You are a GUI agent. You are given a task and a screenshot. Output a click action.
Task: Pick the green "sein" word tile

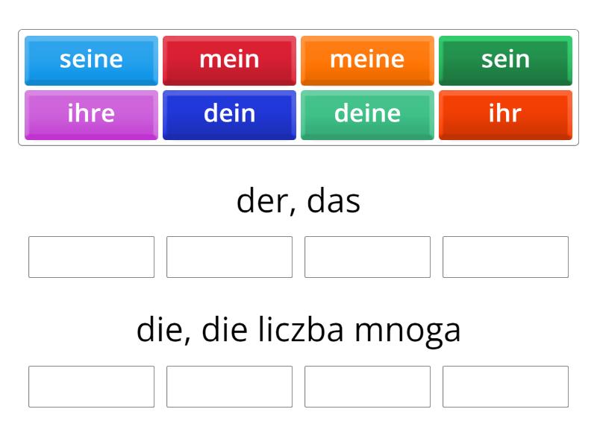[505, 60]
